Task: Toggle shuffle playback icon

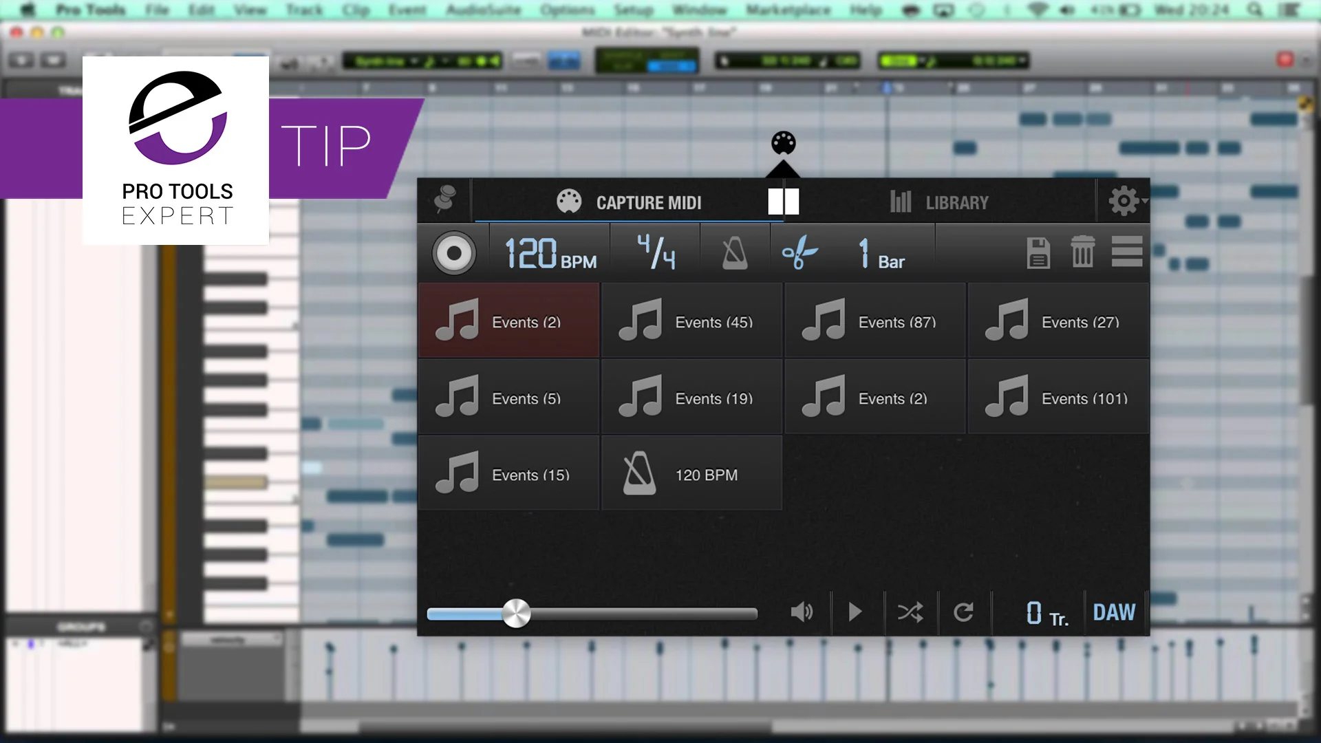Action: click(x=910, y=612)
